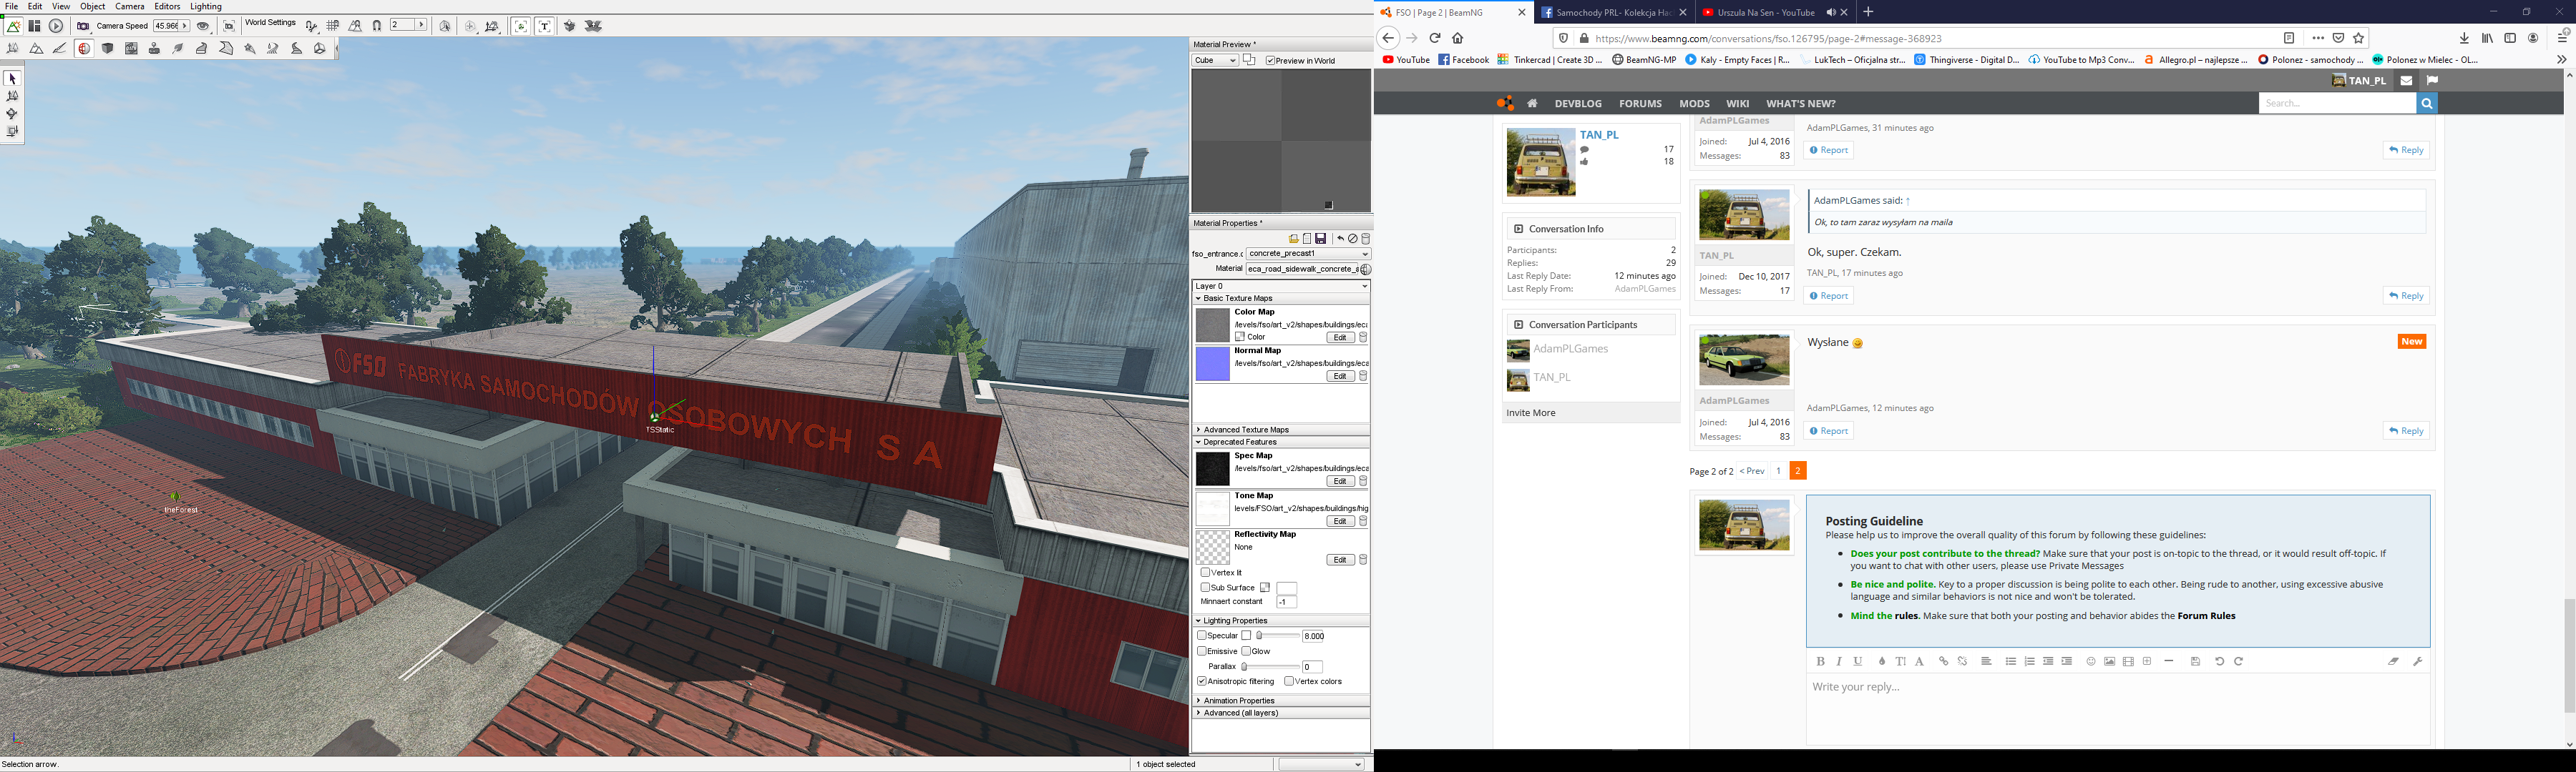The image size is (2576, 772).
Task: Click the Play game button in editor toolbar
Action: (56, 26)
